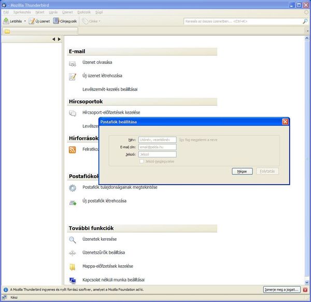This screenshot has height=302, width=311.
Task: Click the Üzenet olvasása envelope icon
Action: point(73,63)
